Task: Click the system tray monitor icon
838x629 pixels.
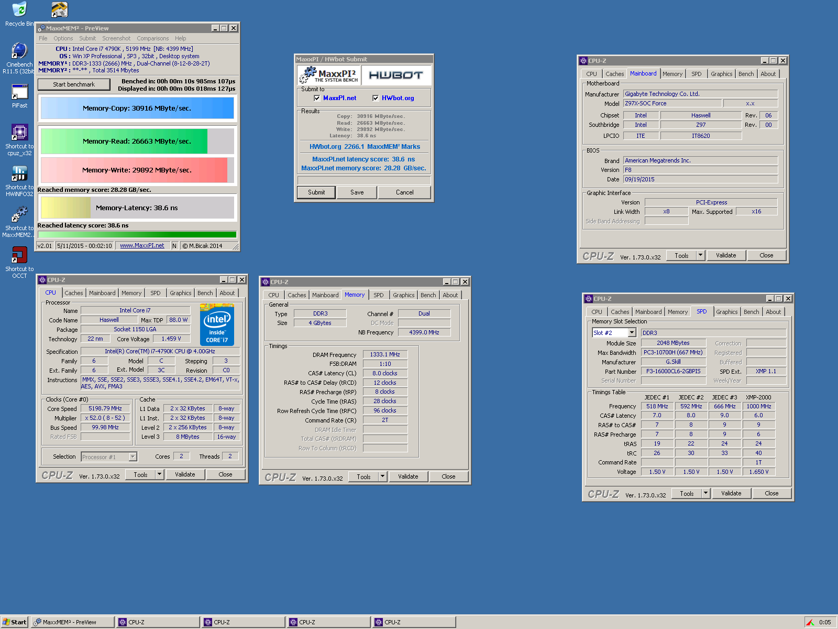Action: (810, 622)
